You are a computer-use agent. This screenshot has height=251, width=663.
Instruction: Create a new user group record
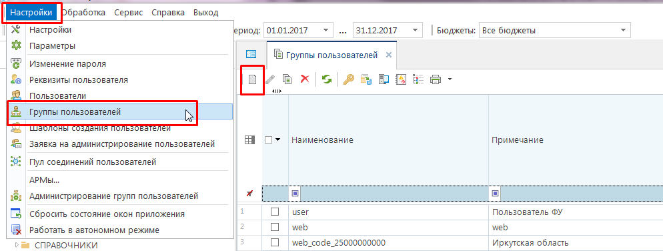tap(252, 79)
